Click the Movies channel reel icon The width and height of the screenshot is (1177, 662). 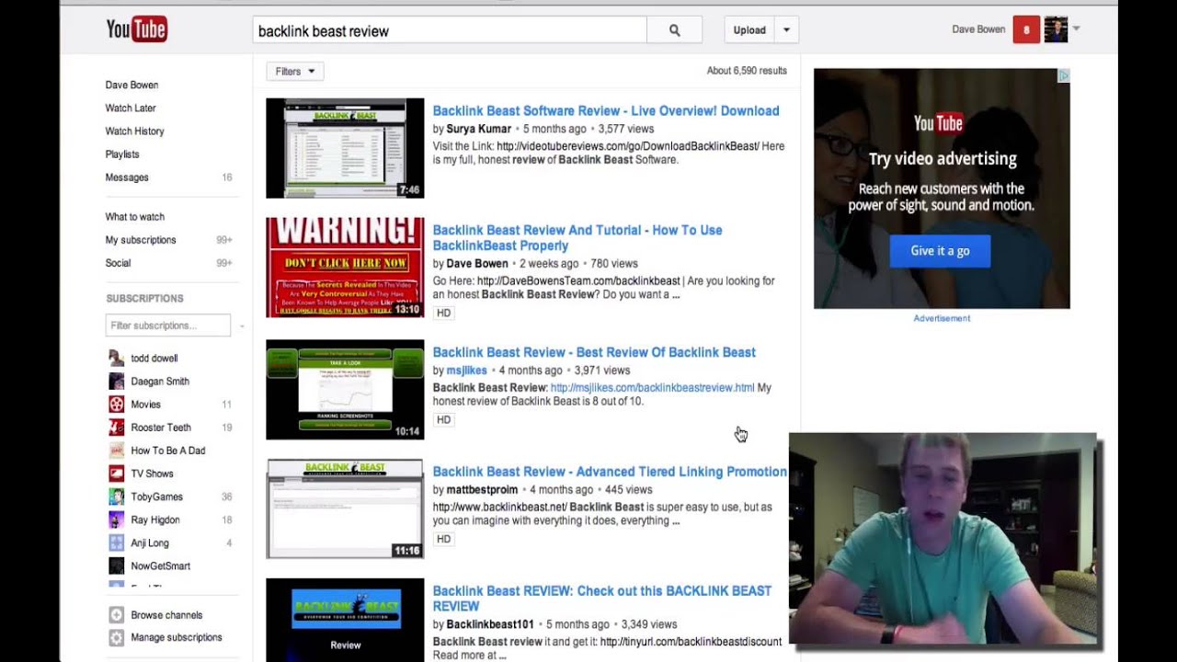116,405
